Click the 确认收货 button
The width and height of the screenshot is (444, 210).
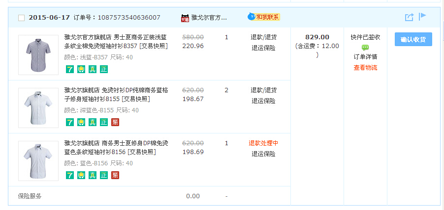coord(413,39)
